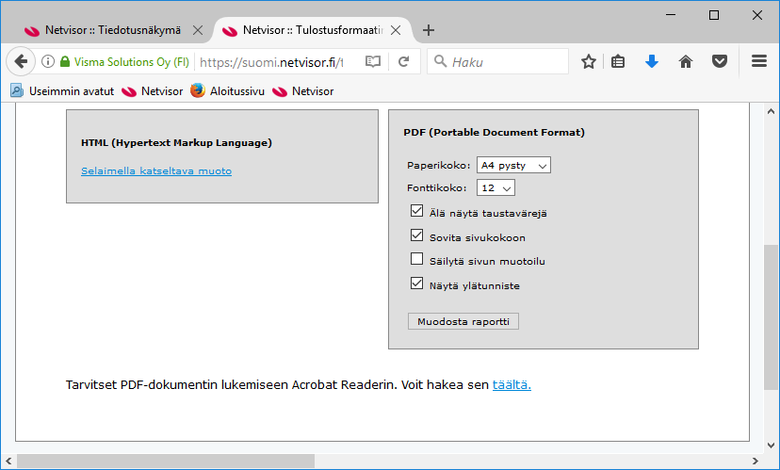
Task: Open the Firefox hamburger menu
Action: pos(759,62)
